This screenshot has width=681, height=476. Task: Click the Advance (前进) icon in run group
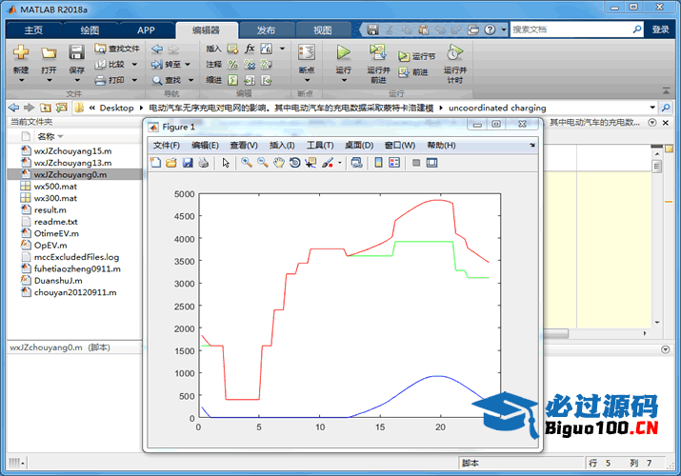(404, 72)
